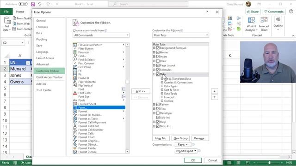The height and width of the screenshot is (166, 296).
Task: Select Page Break Preview icon in the status bar
Action: pos(247,163)
